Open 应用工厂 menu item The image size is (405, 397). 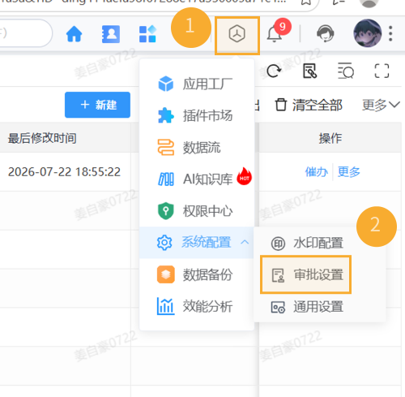197,84
